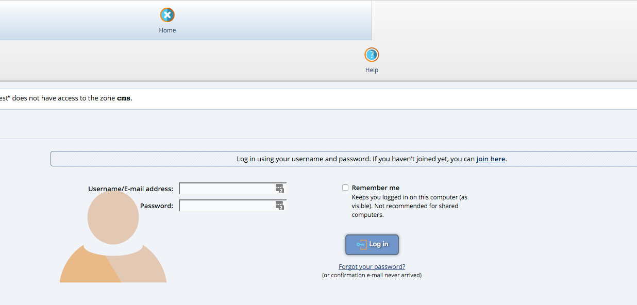Image resolution: width=637 pixels, height=305 pixels.
Task: Click the 'confirmation e-mail never arrived' note
Action: coord(372,275)
